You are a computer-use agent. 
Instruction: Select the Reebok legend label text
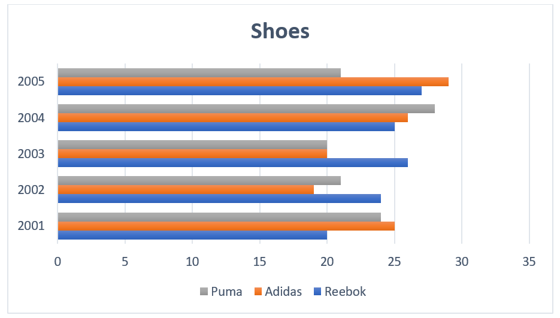pos(344,292)
